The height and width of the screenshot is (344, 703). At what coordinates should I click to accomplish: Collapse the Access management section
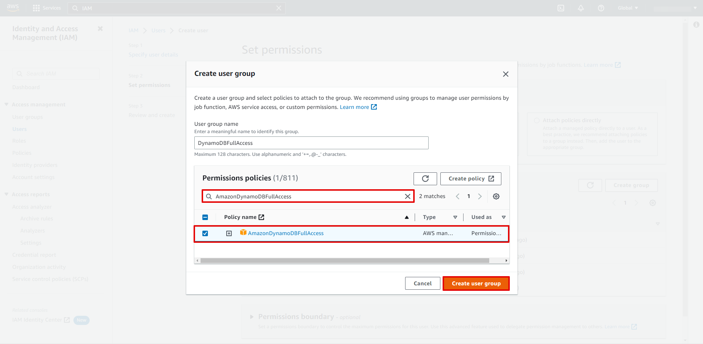click(6, 105)
